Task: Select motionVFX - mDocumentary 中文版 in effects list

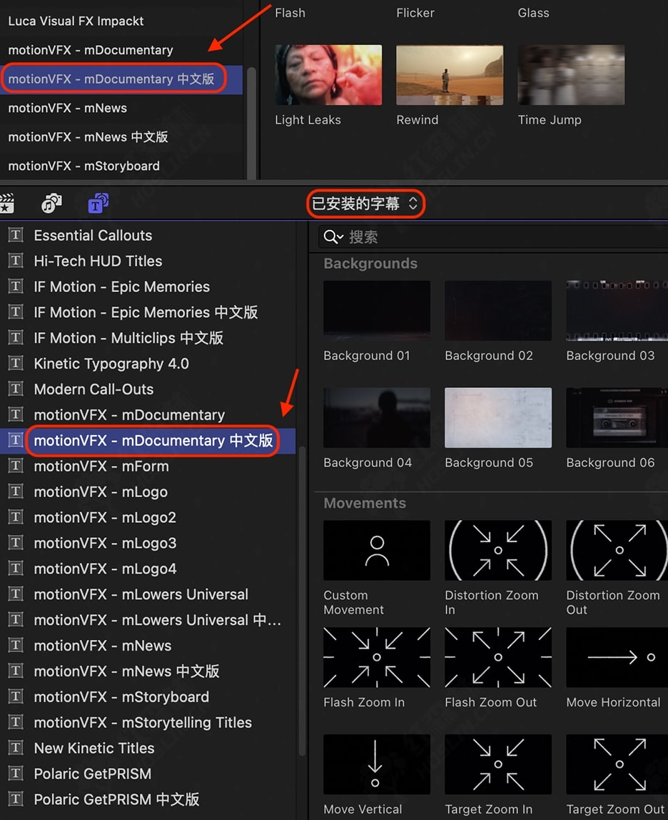Action: coord(111,79)
